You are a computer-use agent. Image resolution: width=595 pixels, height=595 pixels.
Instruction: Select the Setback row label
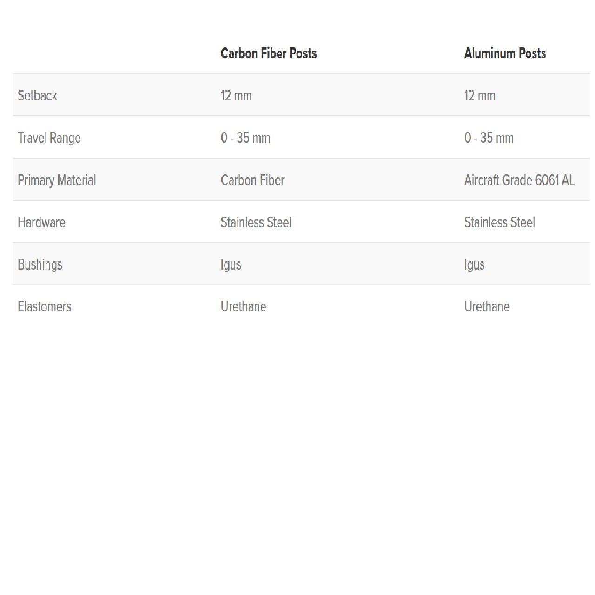coord(37,96)
